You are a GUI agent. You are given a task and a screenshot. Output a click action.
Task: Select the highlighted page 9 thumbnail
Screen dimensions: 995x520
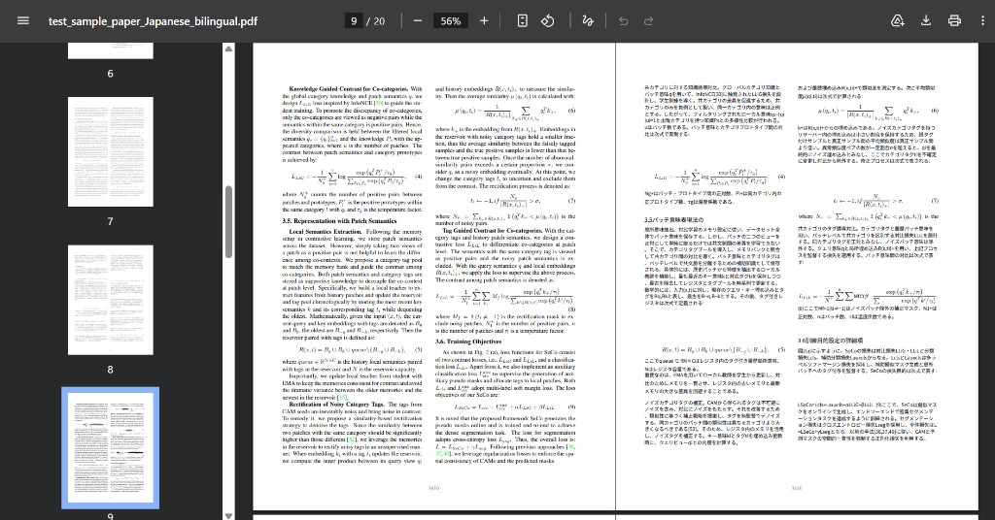tap(111, 448)
